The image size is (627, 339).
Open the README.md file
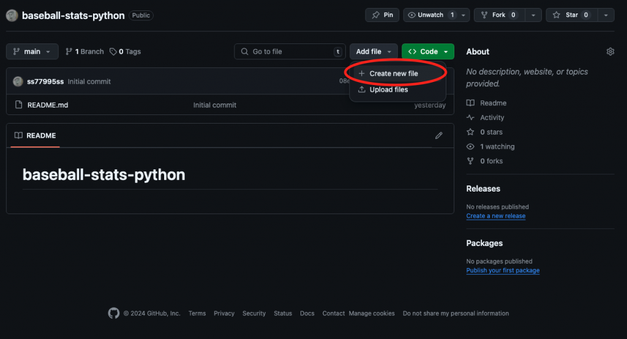(x=48, y=105)
